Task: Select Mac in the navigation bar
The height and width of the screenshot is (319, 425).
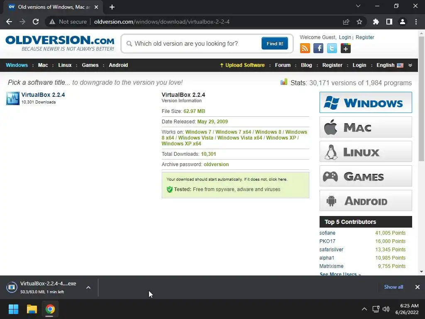Action: click(43, 65)
